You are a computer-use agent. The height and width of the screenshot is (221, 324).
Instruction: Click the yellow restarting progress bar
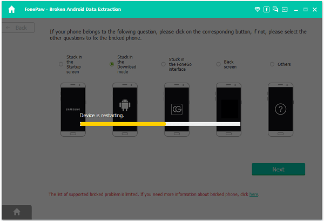coord(160,124)
